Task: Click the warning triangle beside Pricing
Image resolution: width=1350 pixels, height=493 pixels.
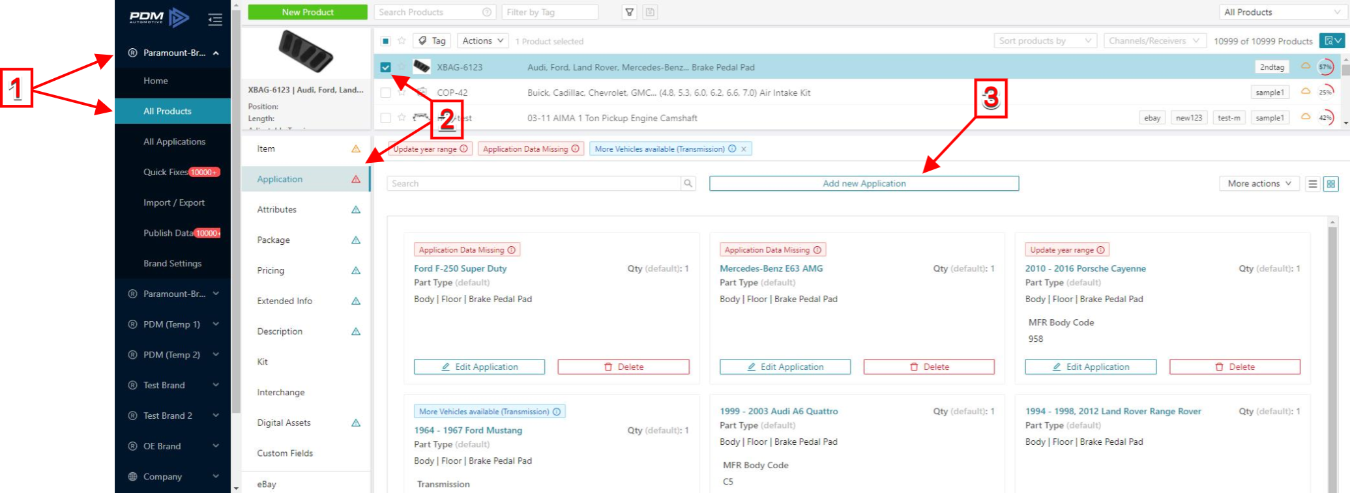Action: click(x=356, y=270)
